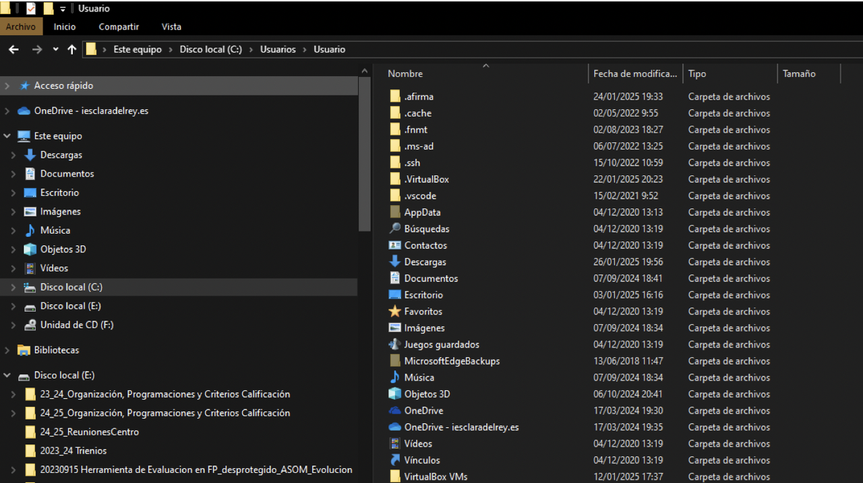Select 2023_24 Trienios in the sidebar
863x483 pixels.
[x=73, y=451]
